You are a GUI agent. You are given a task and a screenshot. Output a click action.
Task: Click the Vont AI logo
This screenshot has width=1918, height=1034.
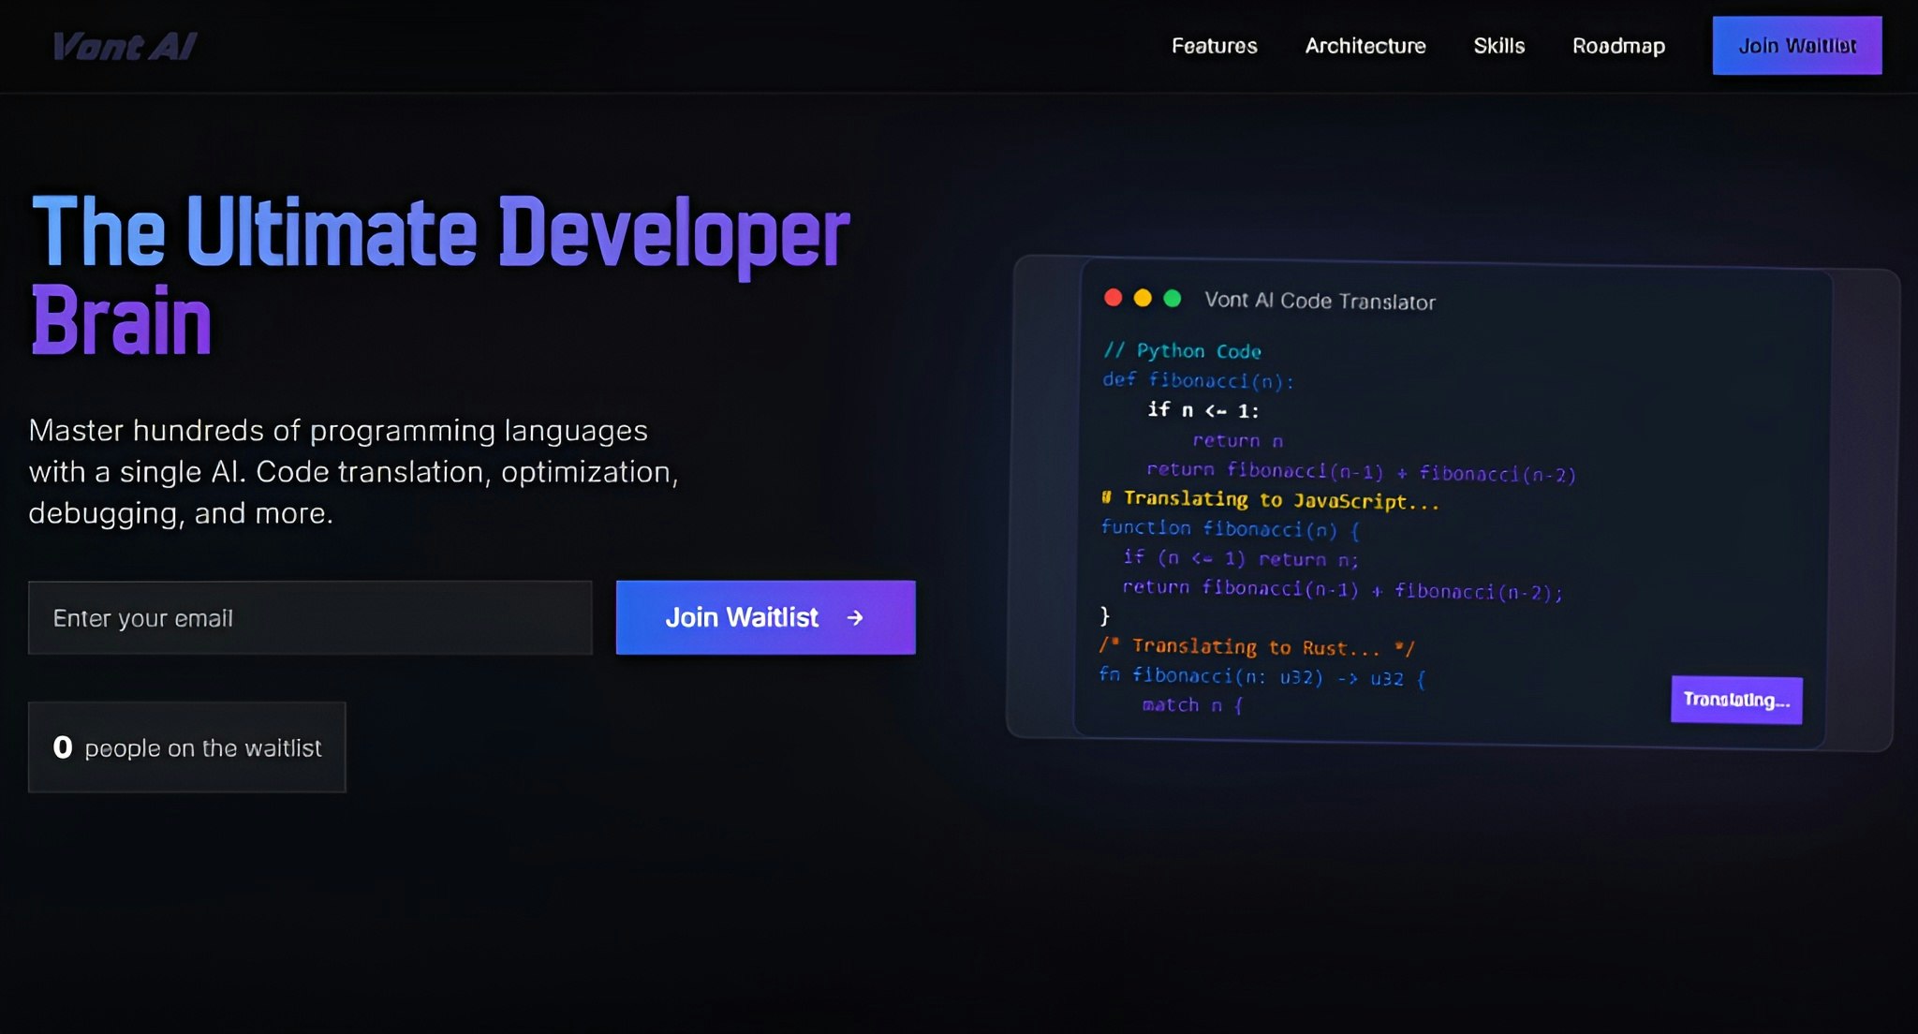pyautogui.click(x=125, y=46)
